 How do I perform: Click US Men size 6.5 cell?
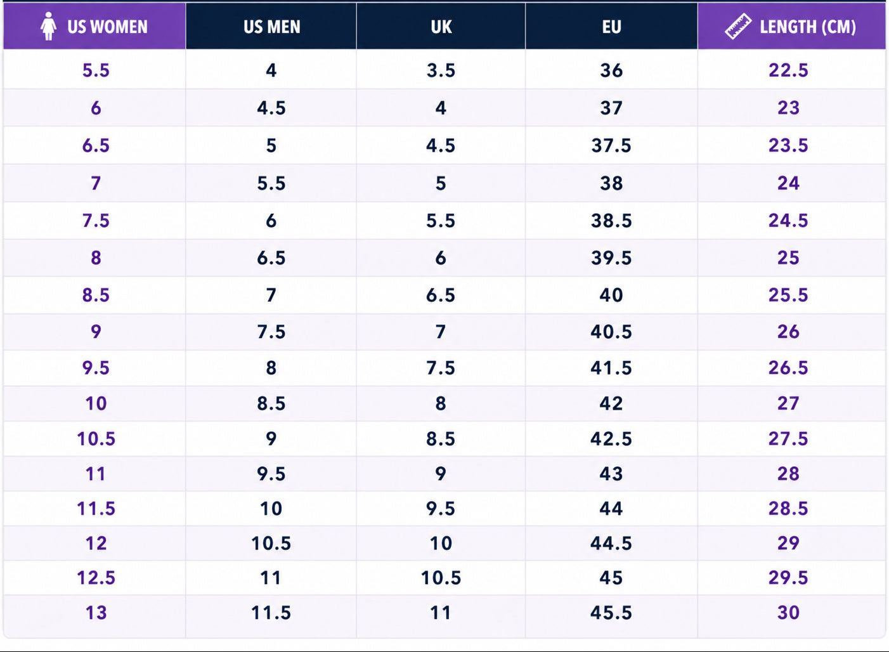click(x=271, y=258)
